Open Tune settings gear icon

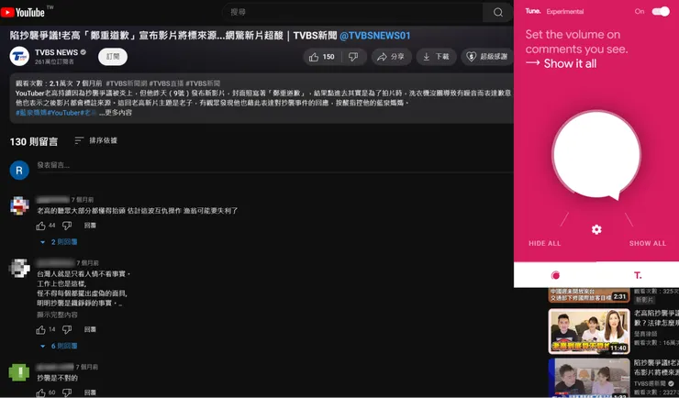coord(596,229)
